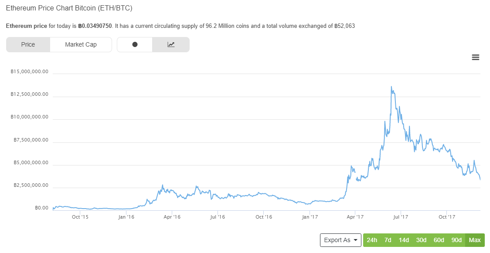Open the Export As dropdown
The image size is (490, 253).
(340, 240)
